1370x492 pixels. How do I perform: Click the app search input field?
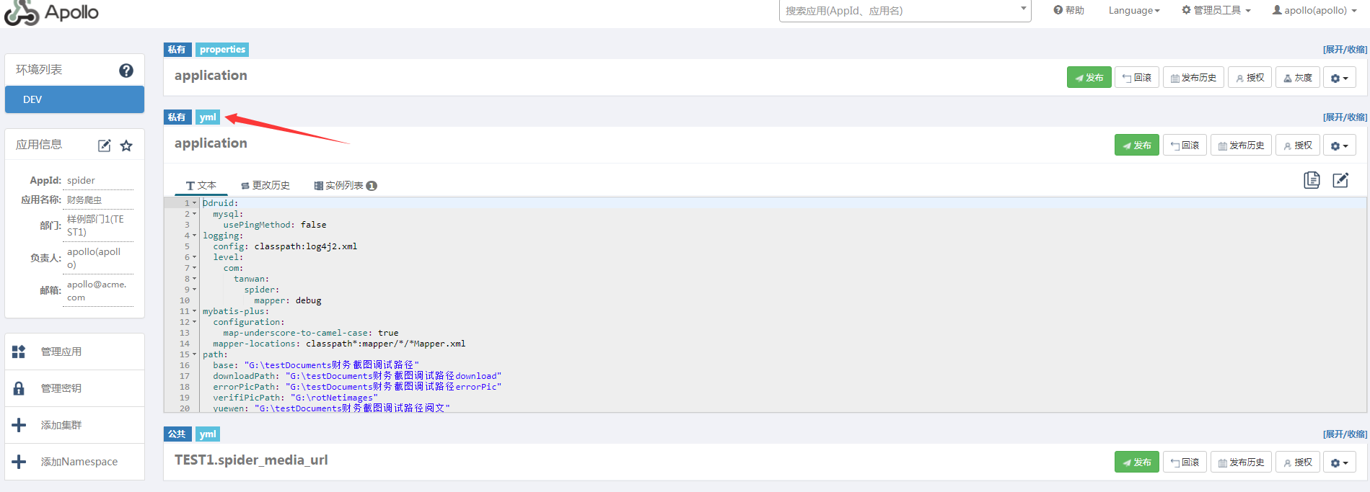click(x=898, y=11)
